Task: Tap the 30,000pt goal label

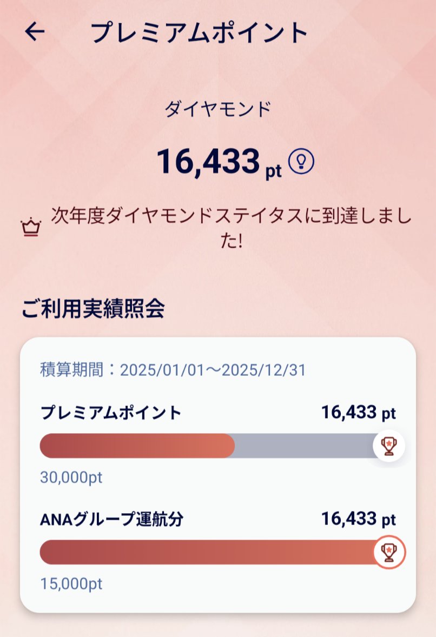Action: pos(71,477)
